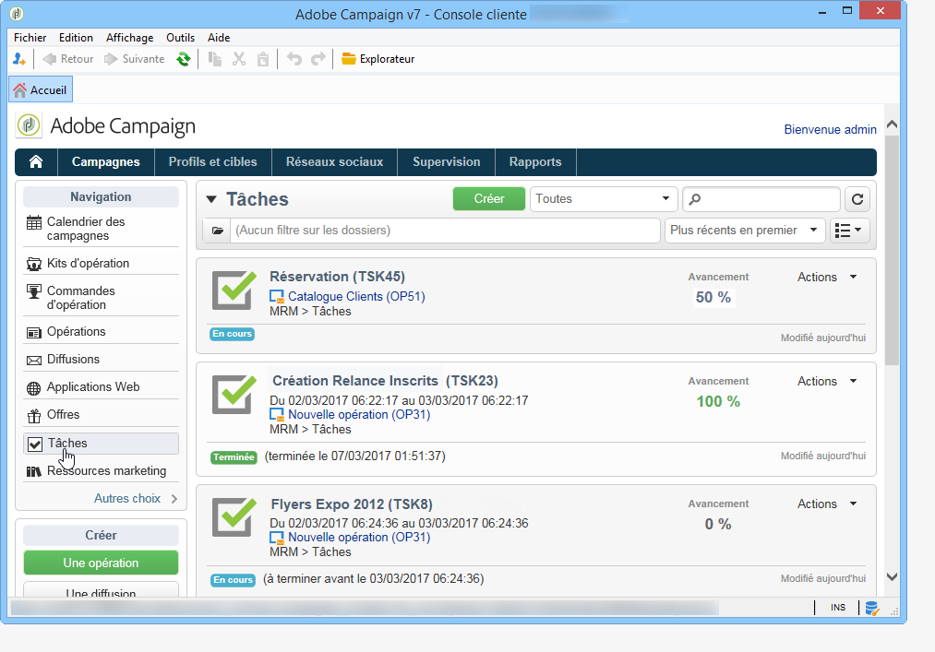Click the redo arrow icon

[318, 59]
